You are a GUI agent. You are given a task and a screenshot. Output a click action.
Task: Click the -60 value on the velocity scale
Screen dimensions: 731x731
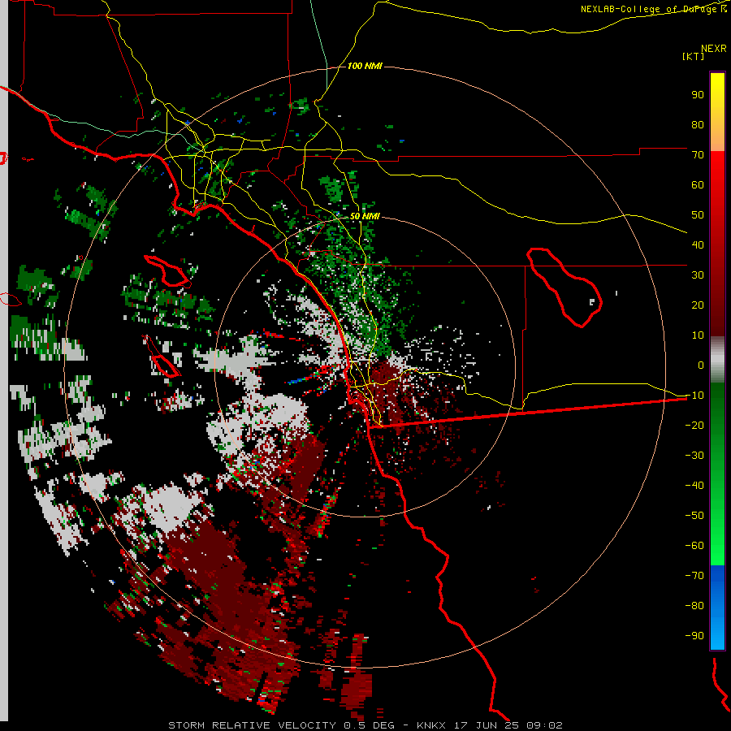click(x=694, y=546)
